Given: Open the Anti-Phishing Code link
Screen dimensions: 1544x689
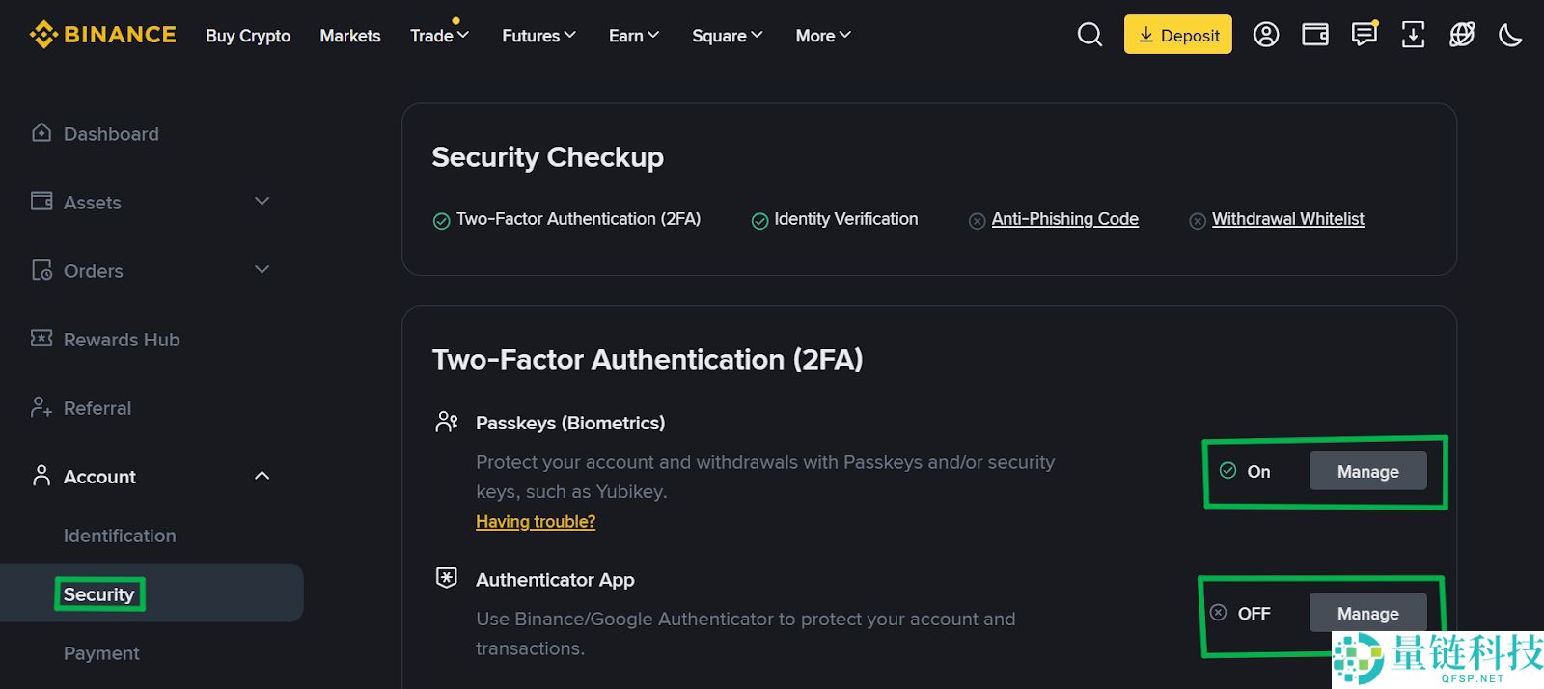Looking at the screenshot, I should [1064, 219].
